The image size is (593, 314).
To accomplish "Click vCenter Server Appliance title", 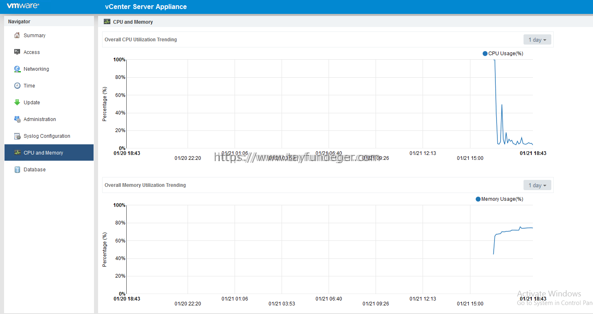I will point(146,7).
